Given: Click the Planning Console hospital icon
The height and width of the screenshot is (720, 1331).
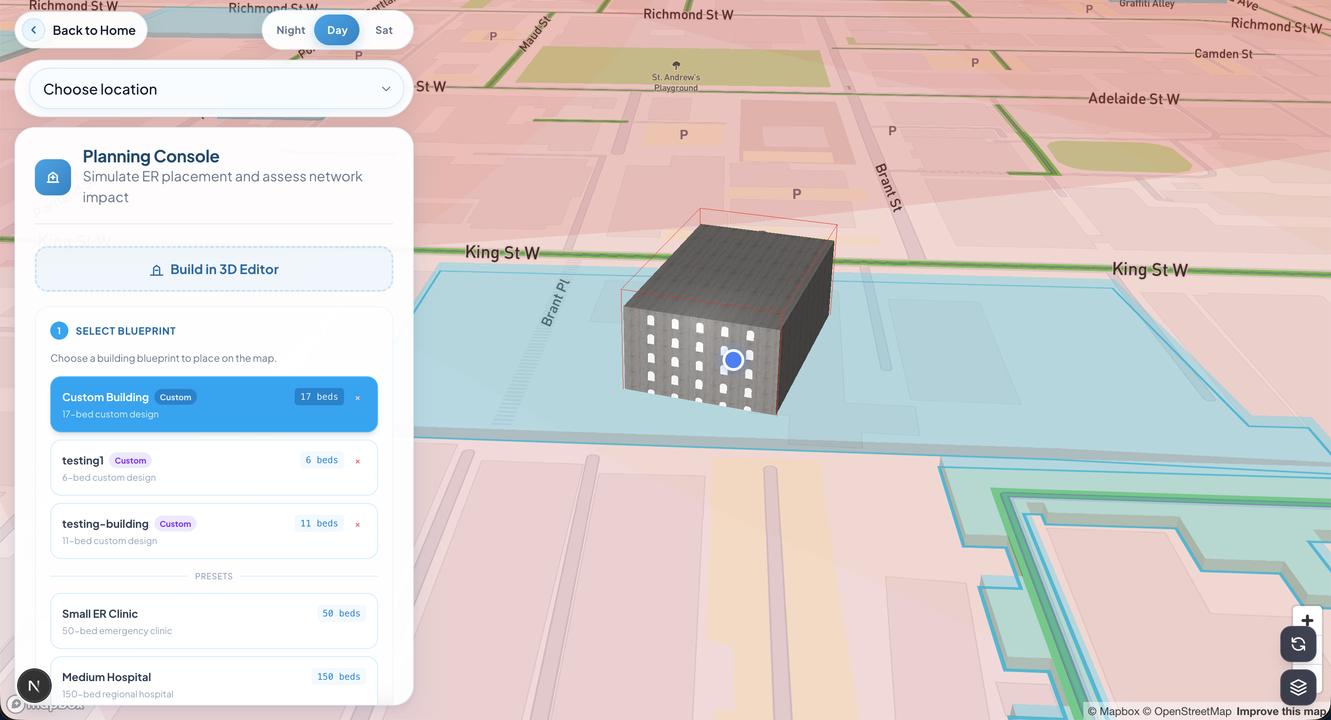Looking at the screenshot, I should (53, 177).
